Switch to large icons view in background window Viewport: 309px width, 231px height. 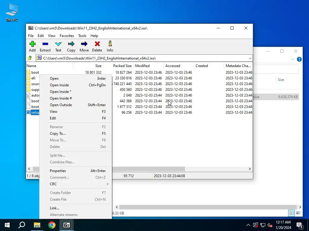pos(298,213)
